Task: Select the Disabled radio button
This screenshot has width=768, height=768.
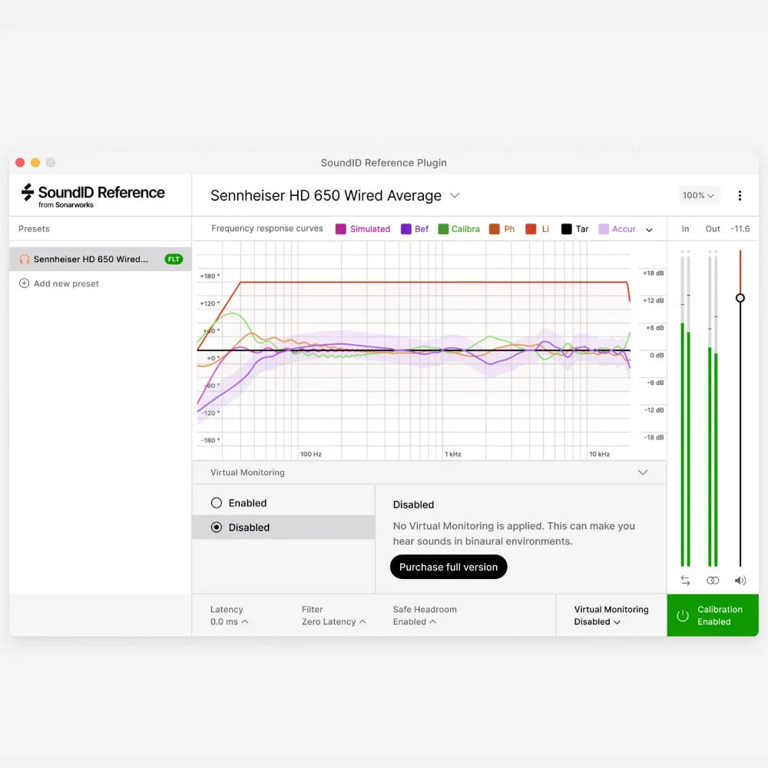Action: pyautogui.click(x=217, y=528)
